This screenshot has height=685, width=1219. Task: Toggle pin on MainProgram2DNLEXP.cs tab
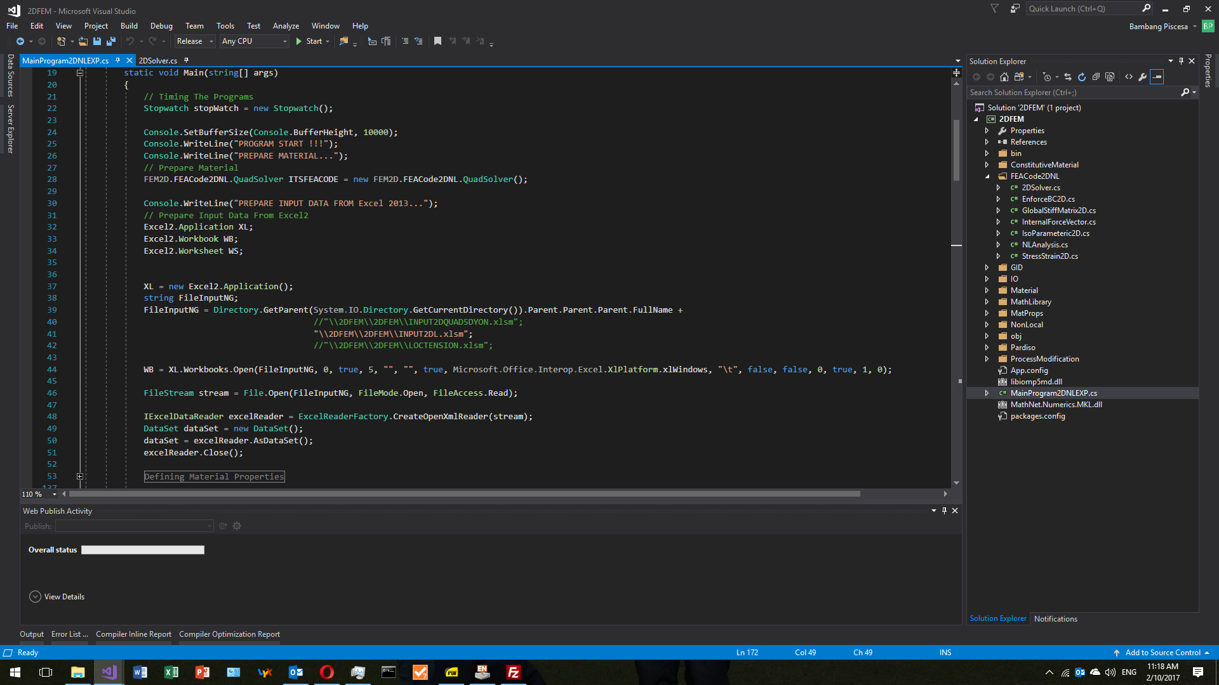tap(117, 60)
